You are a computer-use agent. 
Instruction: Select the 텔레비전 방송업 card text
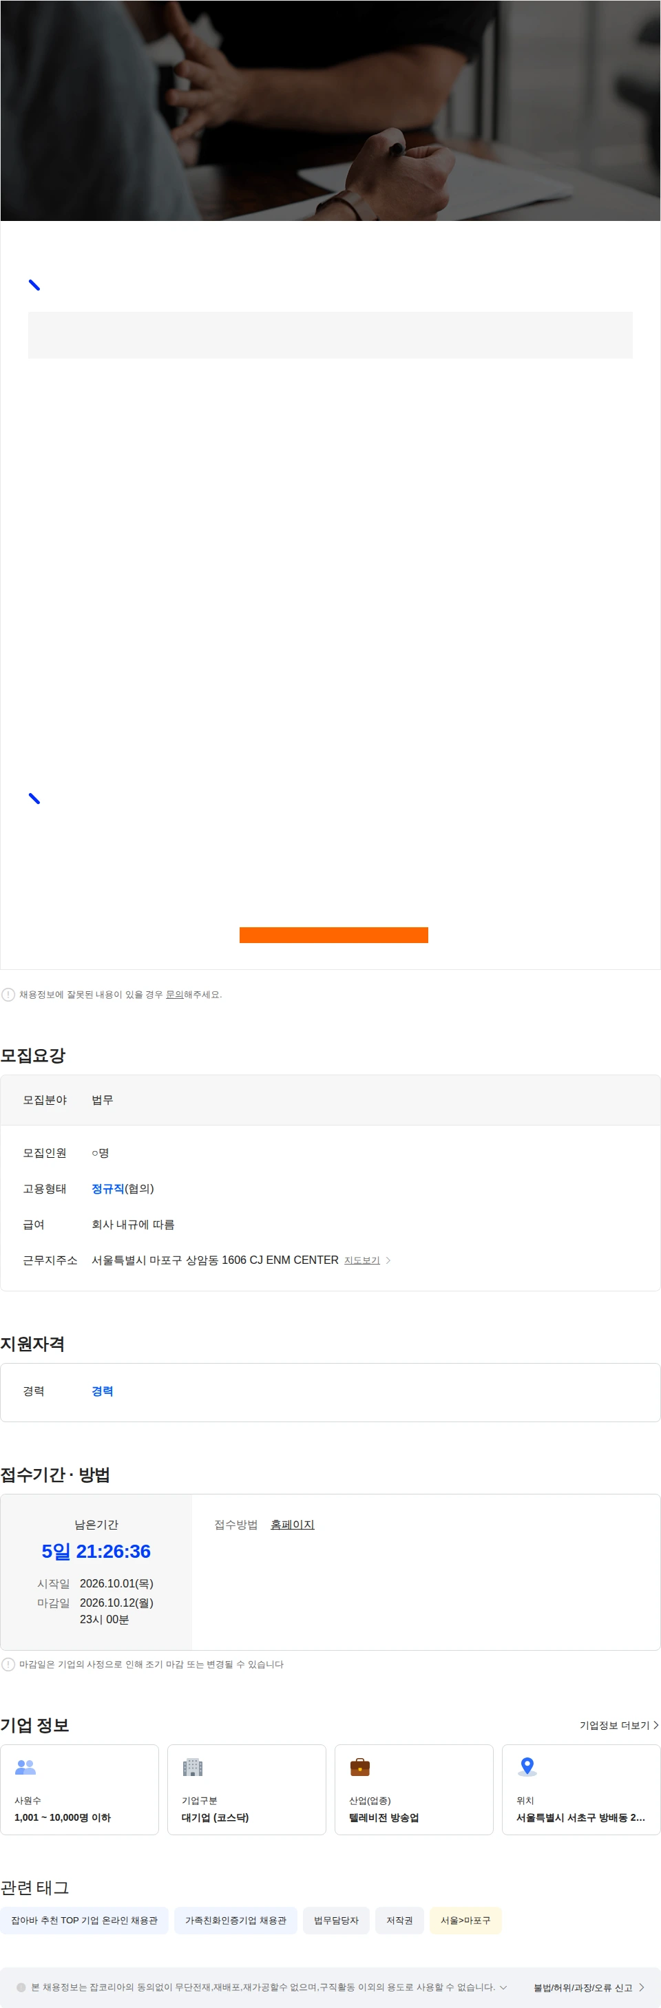coord(384,1818)
